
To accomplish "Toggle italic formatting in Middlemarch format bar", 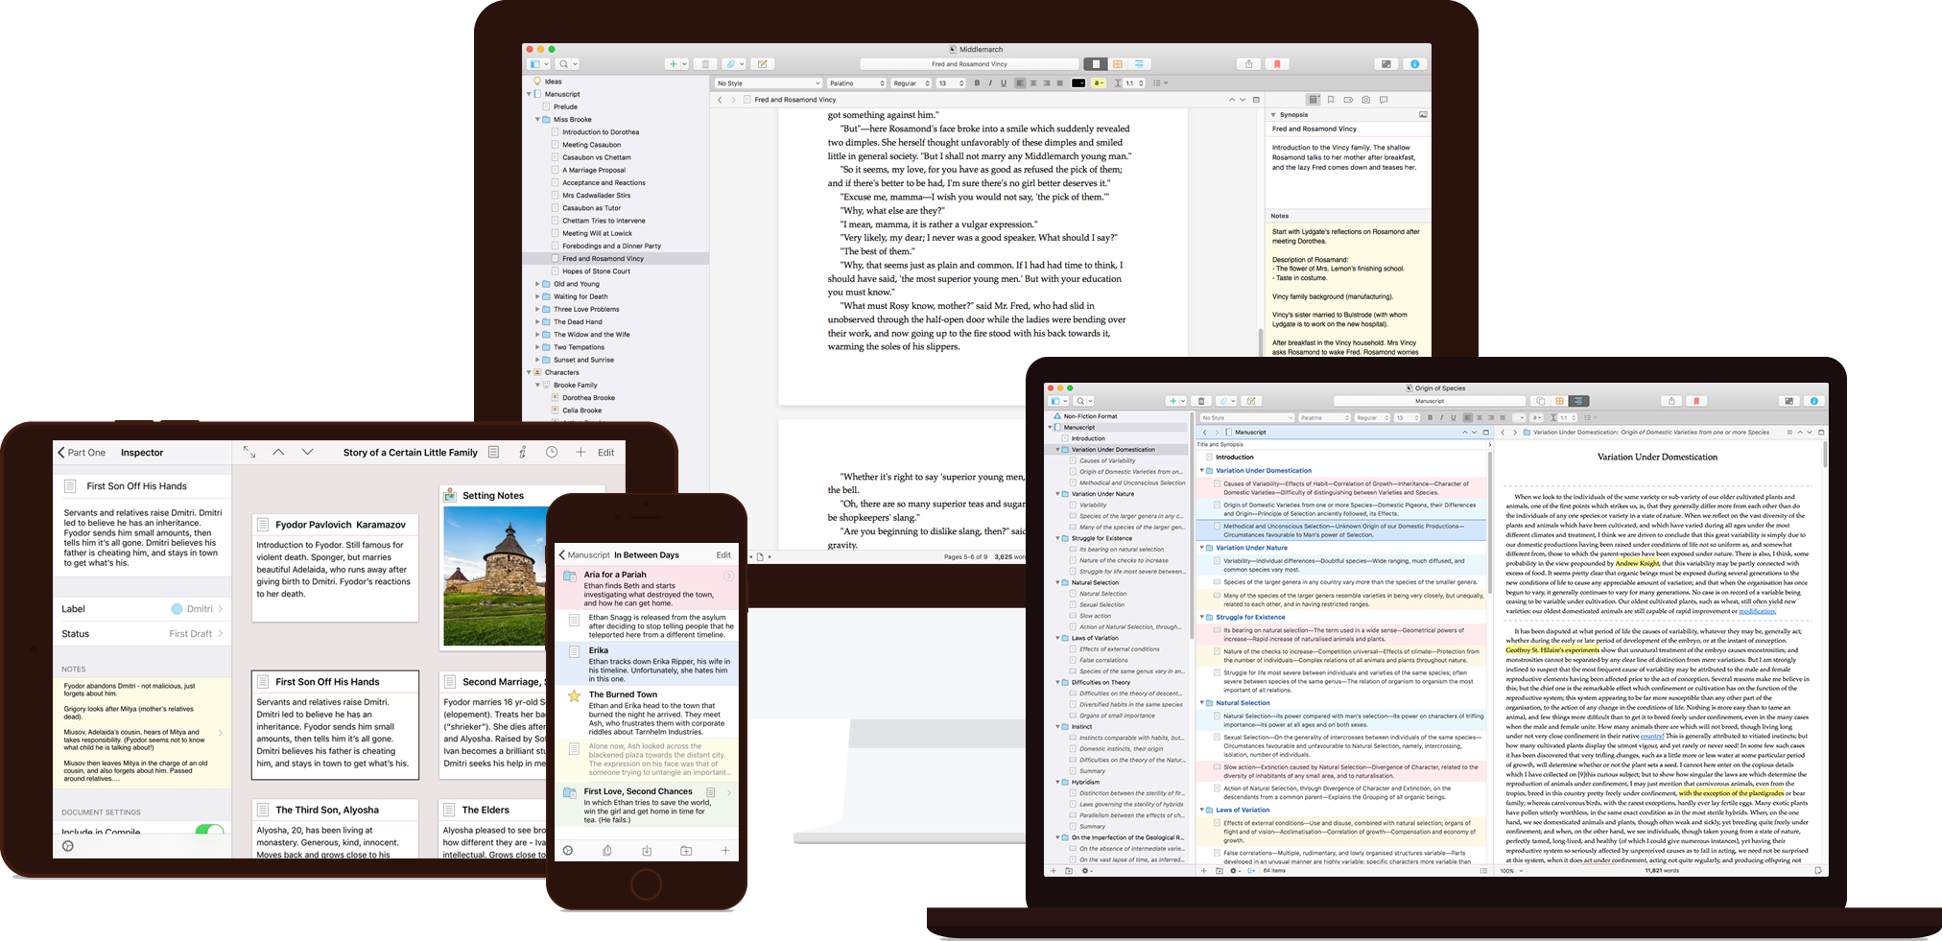I will pos(990,83).
